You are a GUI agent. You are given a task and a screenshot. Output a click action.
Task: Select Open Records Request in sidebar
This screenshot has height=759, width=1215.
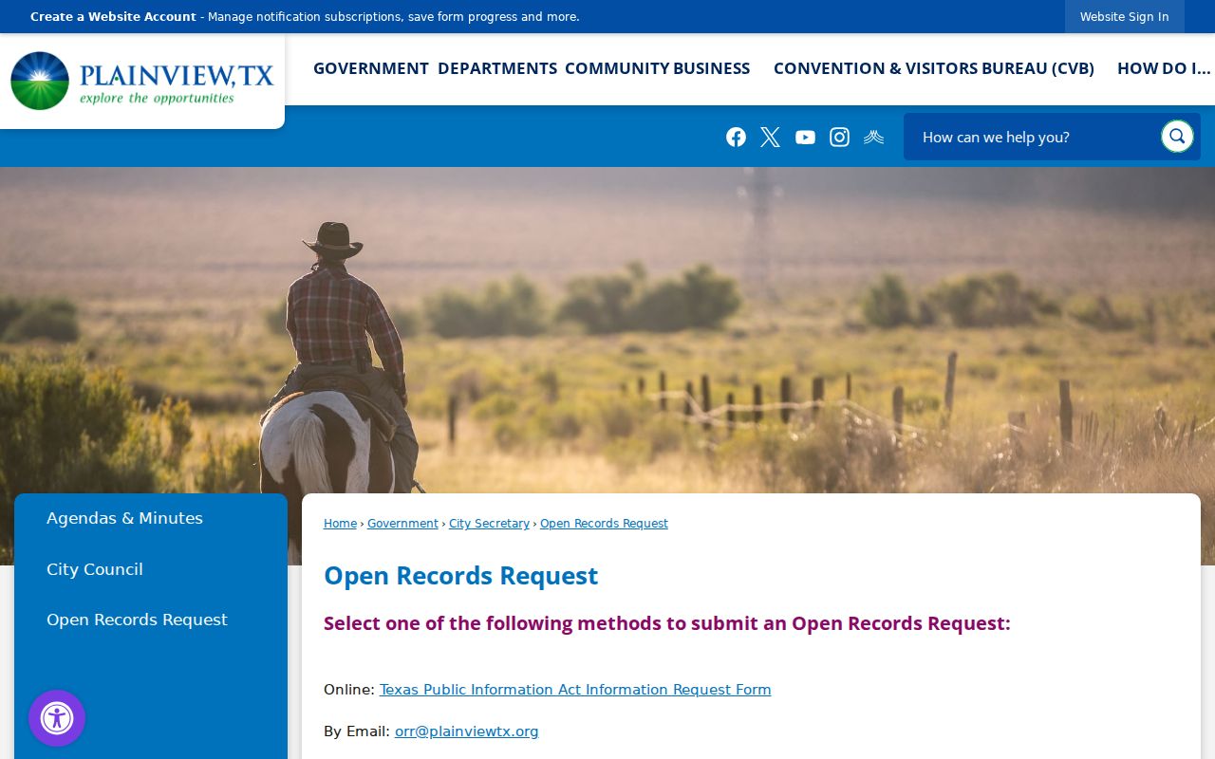tap(137, 620)
